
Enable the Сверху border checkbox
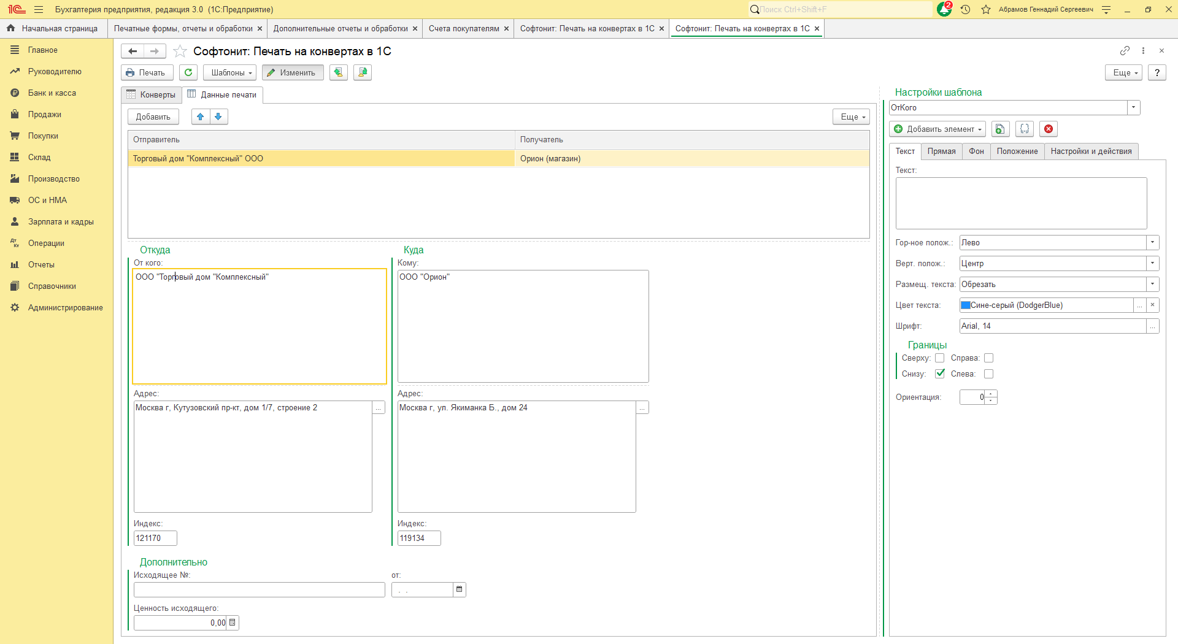[x=939, y=358]
